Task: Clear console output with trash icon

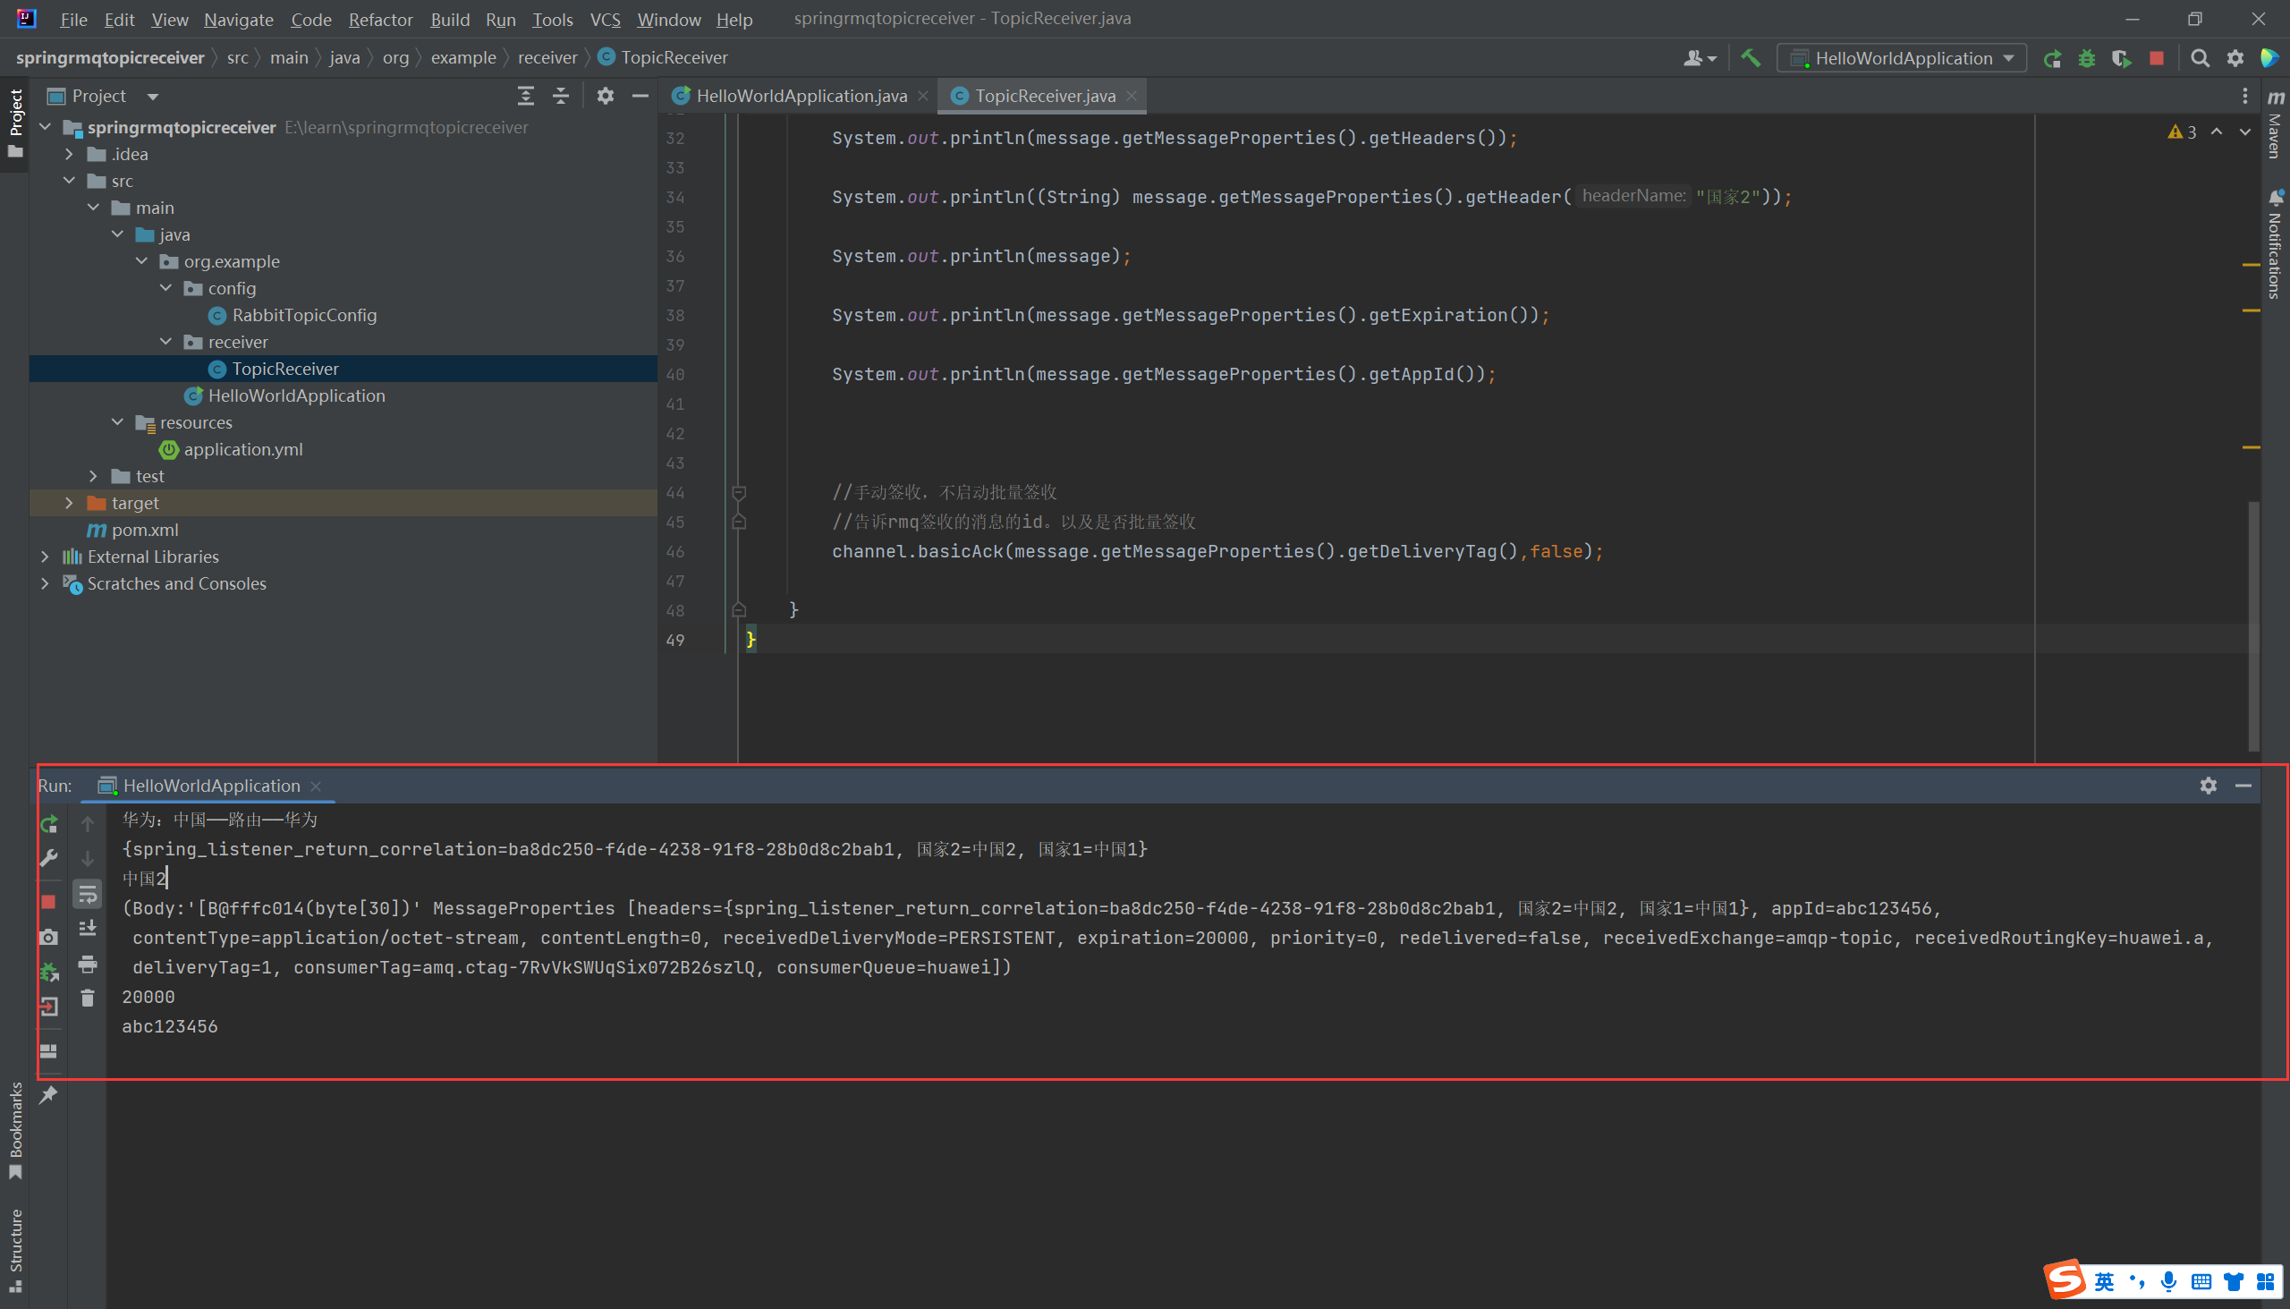Action: [x=87, y=998]
